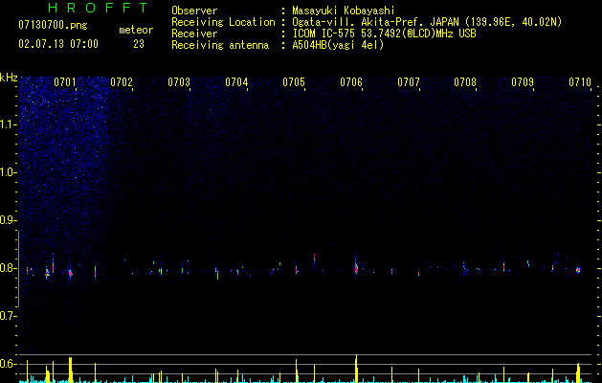Image resolution: width=602 pixels, height=383 pixels.
Task: Click the date stamp 02.07.13 07:00
Action: (x=58, y=44)
